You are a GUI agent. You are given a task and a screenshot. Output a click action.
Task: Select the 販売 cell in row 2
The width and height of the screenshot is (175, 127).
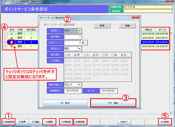(20, 38)
